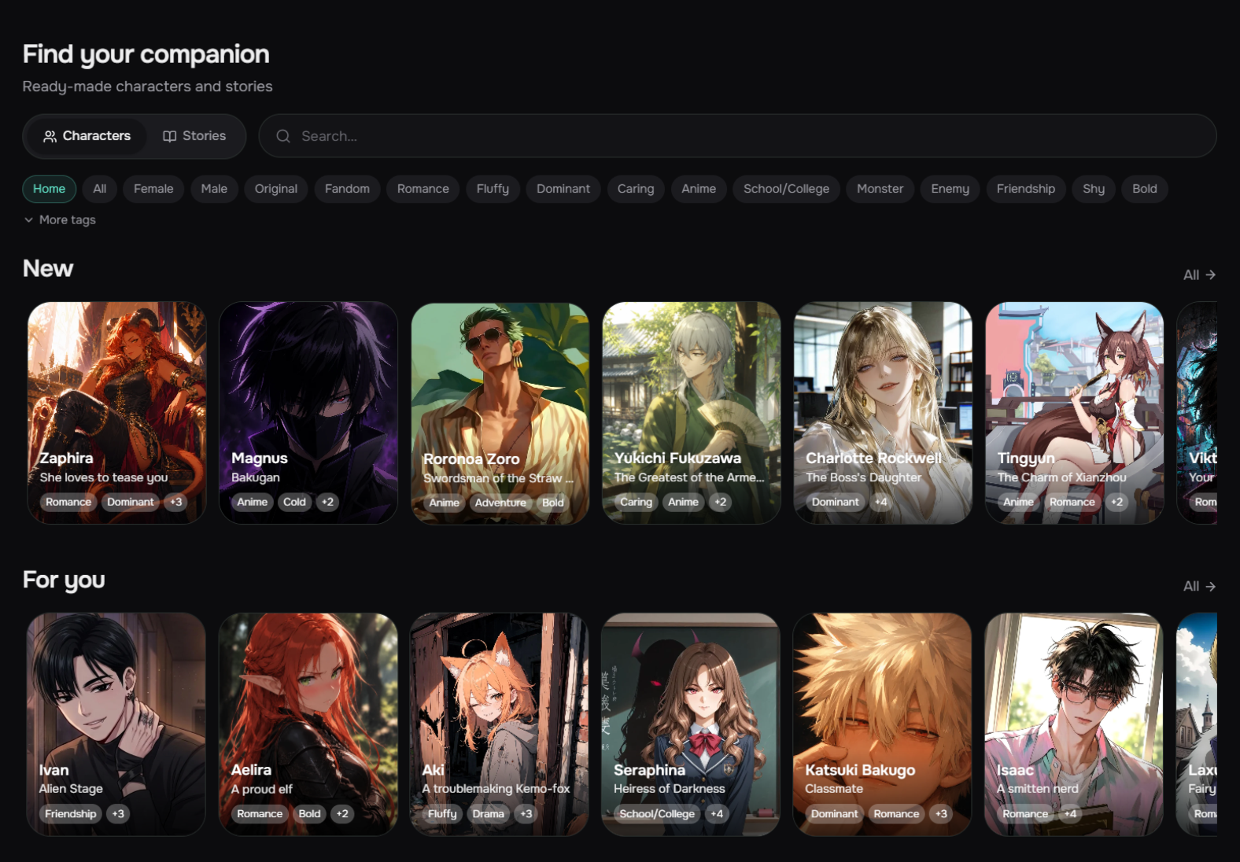The width and height of the screenshot is (1240, 862).
Task: Switch to the Stories tab
Action: pyautogui.click(x=194, y=136)
